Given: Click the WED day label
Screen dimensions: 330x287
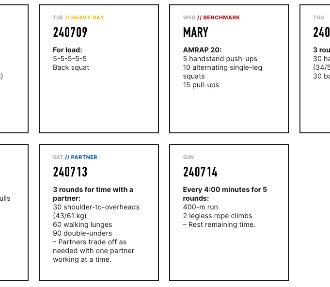Looking at the screenshot, I should click(x=189, y=17).
